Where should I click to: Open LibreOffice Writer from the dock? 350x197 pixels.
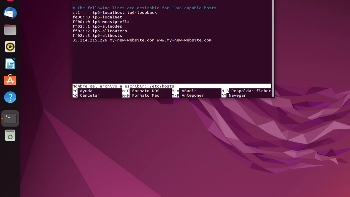[x=10, y=63]
